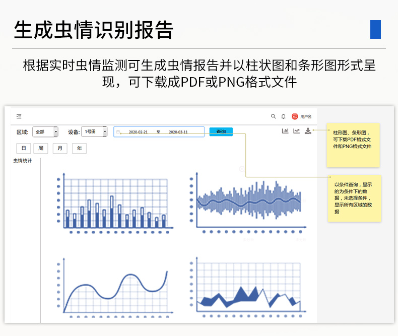The height and width of the screenshot is (336, 398).
Task: Select the 年 time period option
Action: click(x=79, y=148)
